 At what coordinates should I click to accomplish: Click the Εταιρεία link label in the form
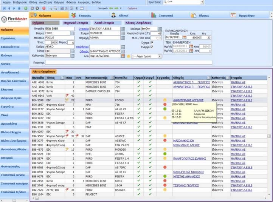[84, 29]
